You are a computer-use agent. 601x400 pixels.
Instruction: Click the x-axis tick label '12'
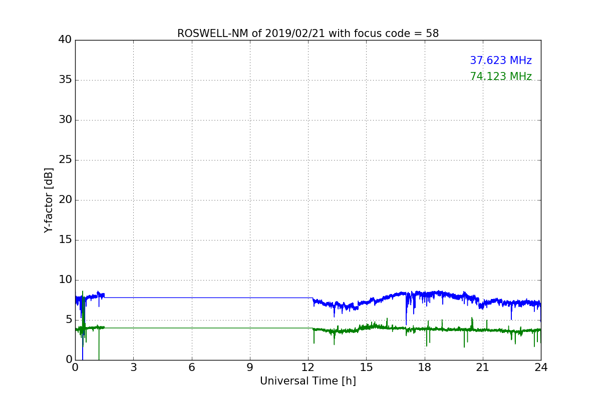pyautogui.click(x=308, y=367)
